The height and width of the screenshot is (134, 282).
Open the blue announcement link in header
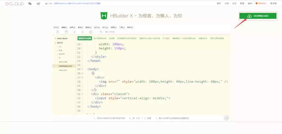tap(77, 3)
